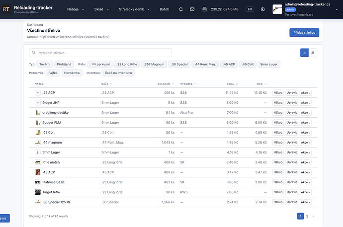Click Upravit for 9mm Luger row
This screenshot has height=227, width=343.
292,152
